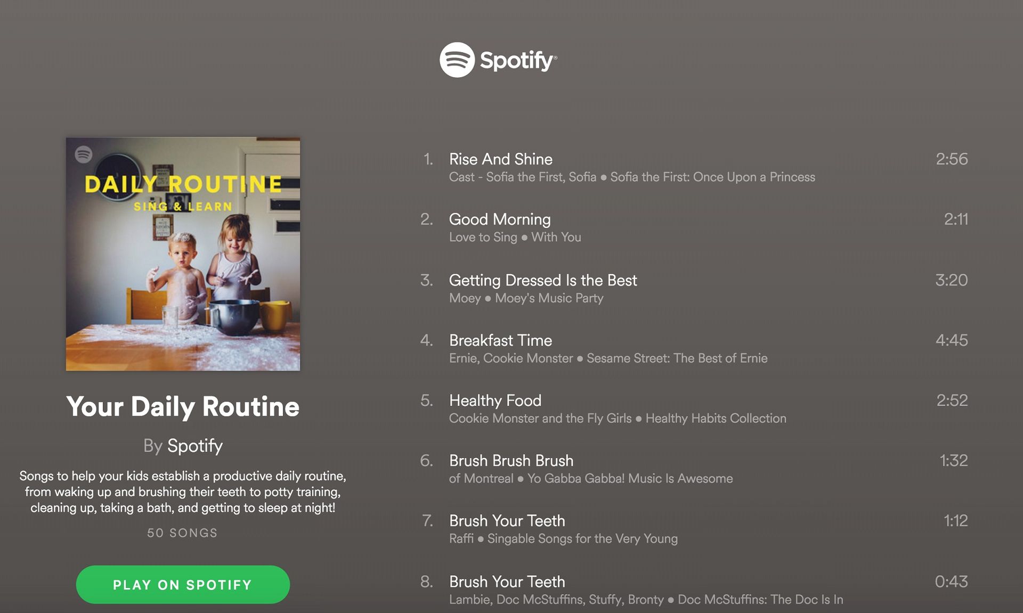This screenshot has width=1023, height=613.
Task: Play the track 'Rise And Shine'
Action: 501,159
